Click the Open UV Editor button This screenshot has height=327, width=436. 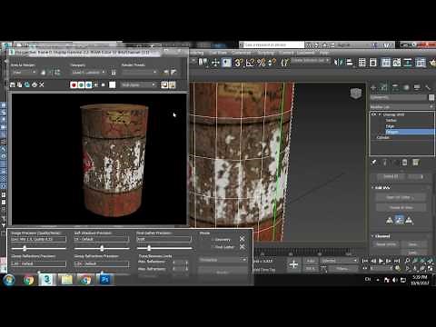[x=401, y=197]
